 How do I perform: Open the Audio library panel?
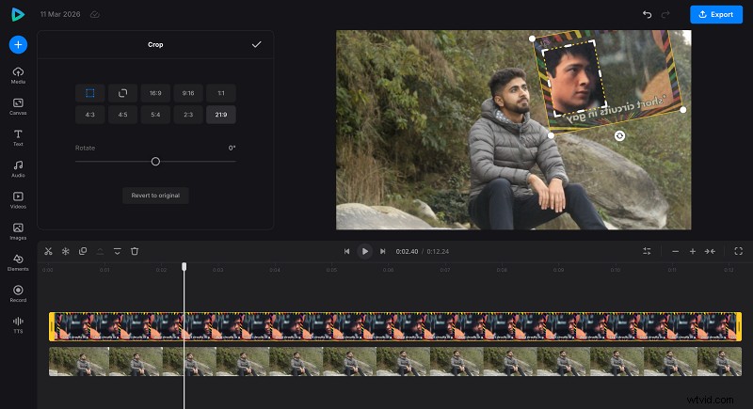point(18,169)
